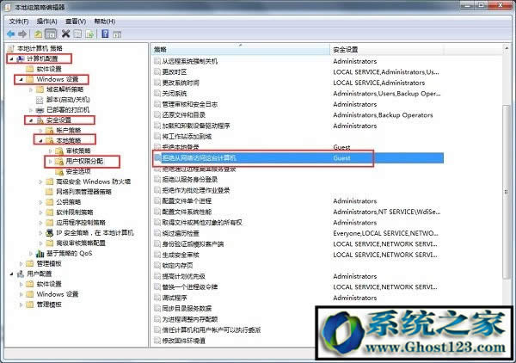
Task: Open the 文件(F) menu
Action: click(x=19, y=22)
